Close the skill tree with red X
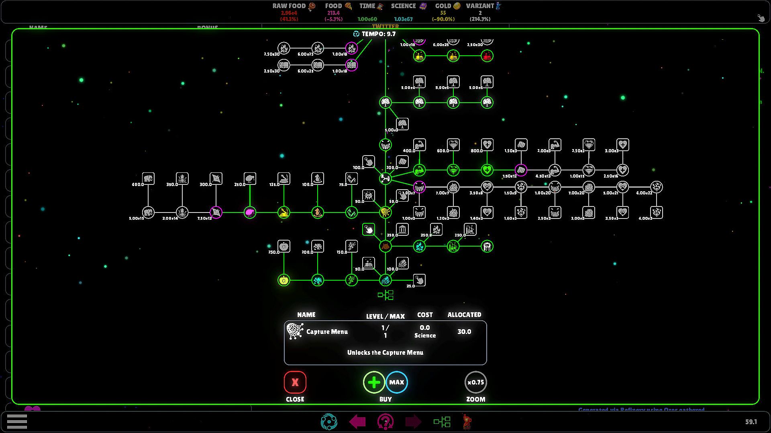 295,382
